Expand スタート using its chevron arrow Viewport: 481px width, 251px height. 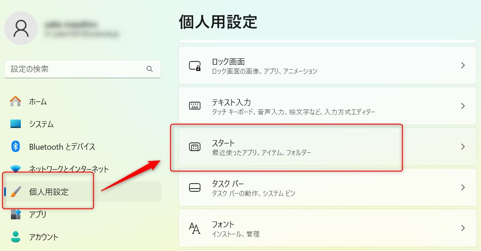click(x=463, y=147)
